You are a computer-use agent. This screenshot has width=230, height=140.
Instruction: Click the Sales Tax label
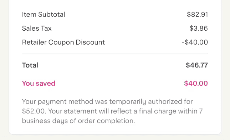point(37,28)
